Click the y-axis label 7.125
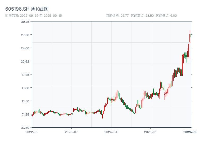Image resolution: width=212 pixels, height=159 pixels. [25, 114]
